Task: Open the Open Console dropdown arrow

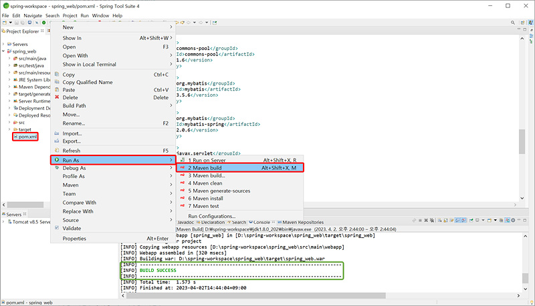Action: (496, 220)
